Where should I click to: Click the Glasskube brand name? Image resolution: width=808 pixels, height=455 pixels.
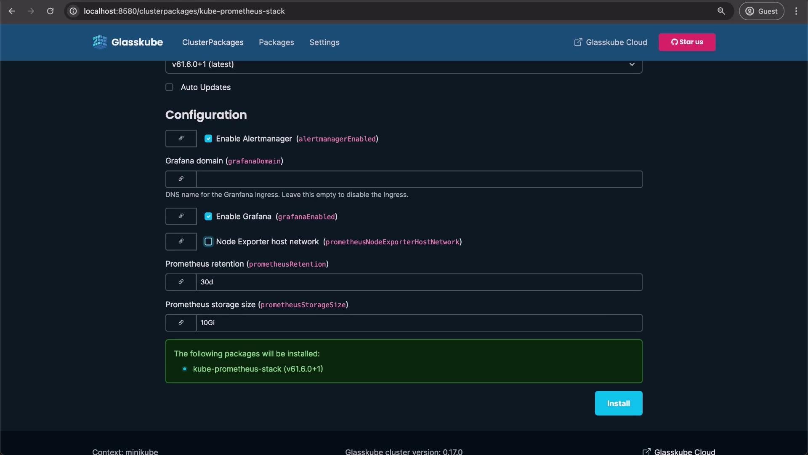(137, 42)
